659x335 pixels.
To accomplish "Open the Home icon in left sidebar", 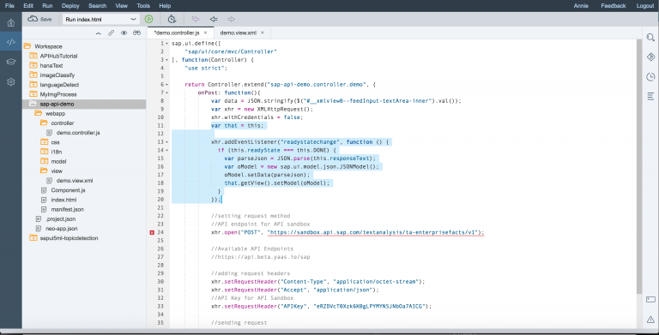I will [x=11, y=23].
